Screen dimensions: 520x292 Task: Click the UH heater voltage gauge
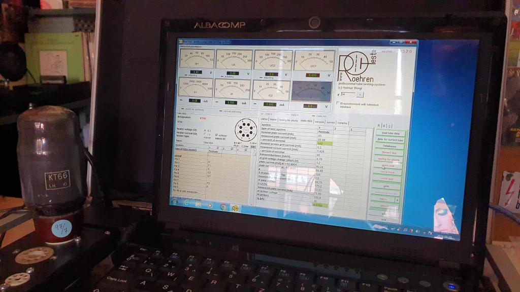(197, 60)
